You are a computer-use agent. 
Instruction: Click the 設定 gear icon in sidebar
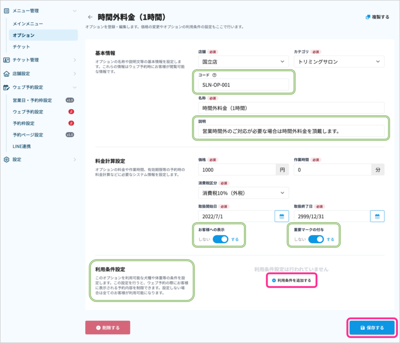point(6,159)
